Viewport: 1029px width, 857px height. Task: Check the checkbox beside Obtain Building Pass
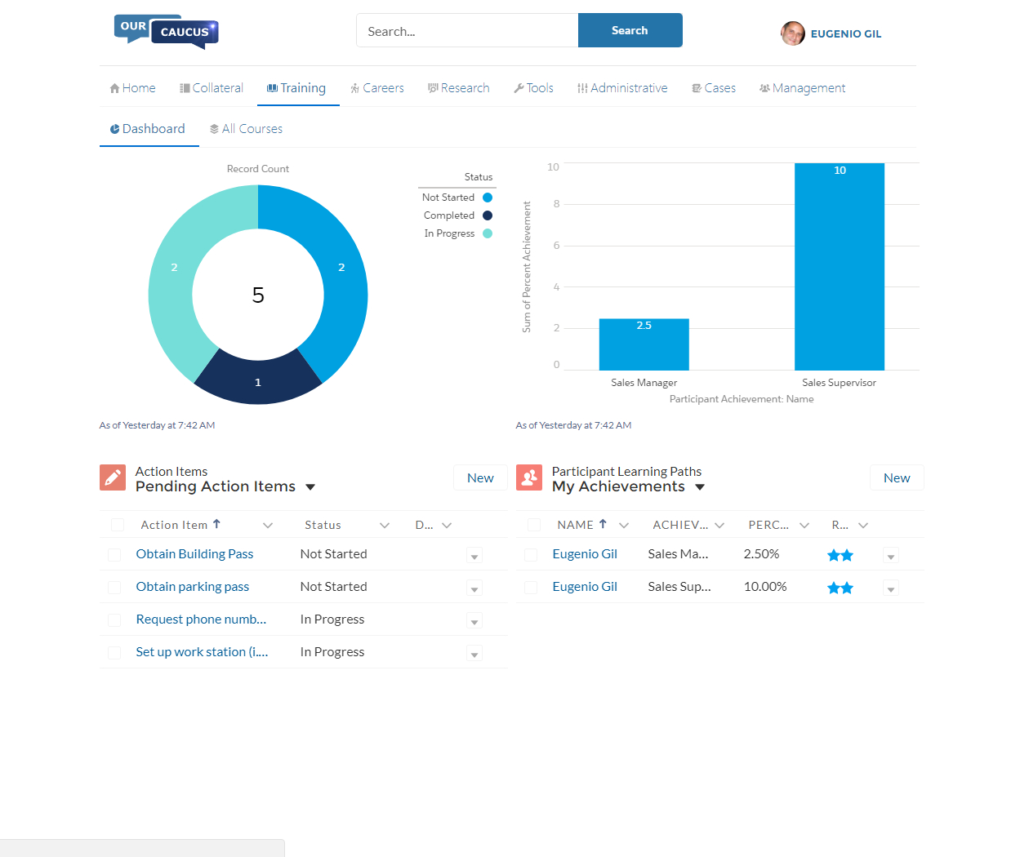(x=114, y=554)
